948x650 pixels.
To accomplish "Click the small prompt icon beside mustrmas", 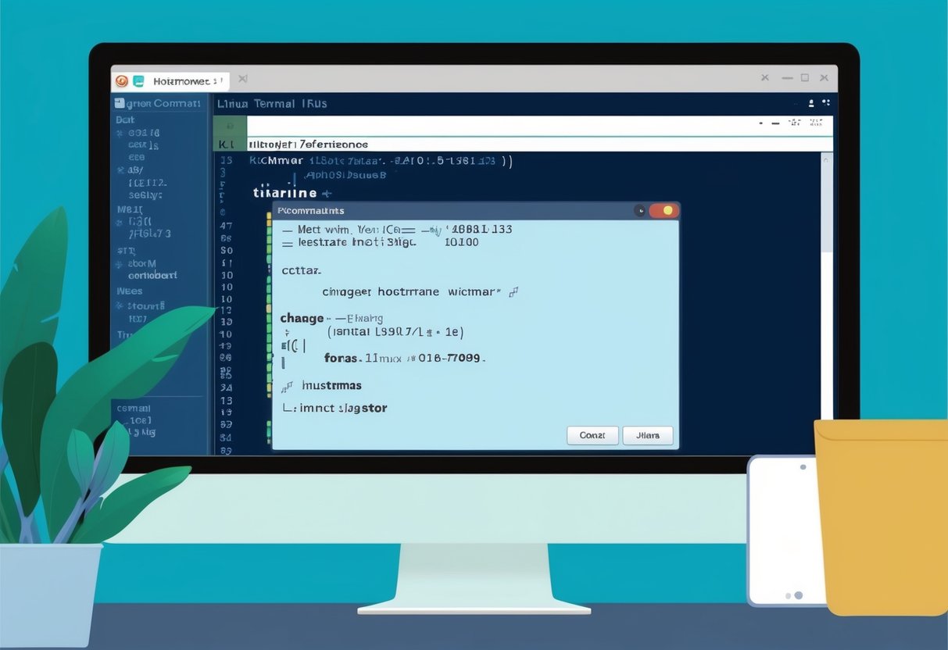I will 286,385.
